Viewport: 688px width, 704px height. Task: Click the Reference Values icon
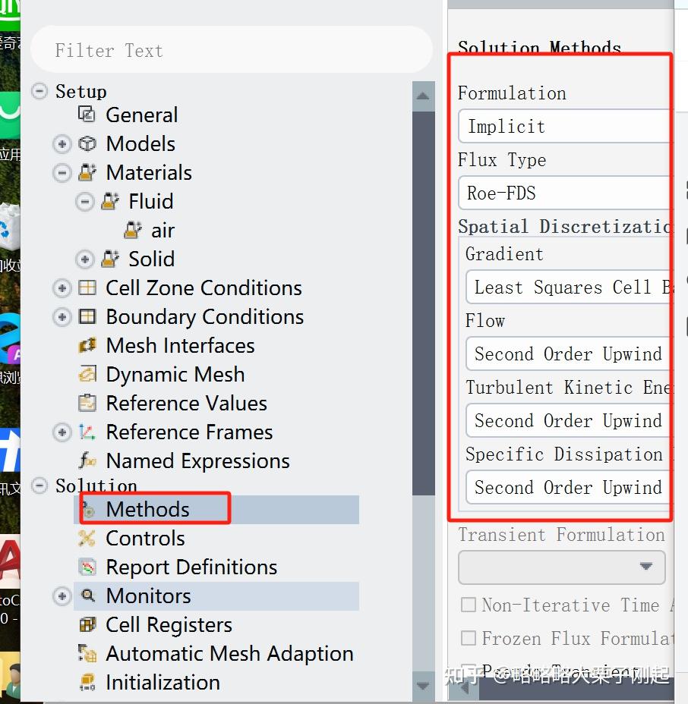(87, 403)
